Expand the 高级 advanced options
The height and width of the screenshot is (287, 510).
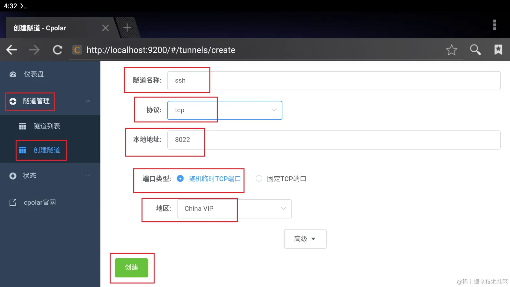click(x=305, y=239)
